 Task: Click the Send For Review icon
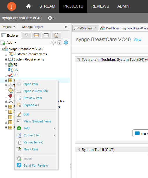(19, 165)
